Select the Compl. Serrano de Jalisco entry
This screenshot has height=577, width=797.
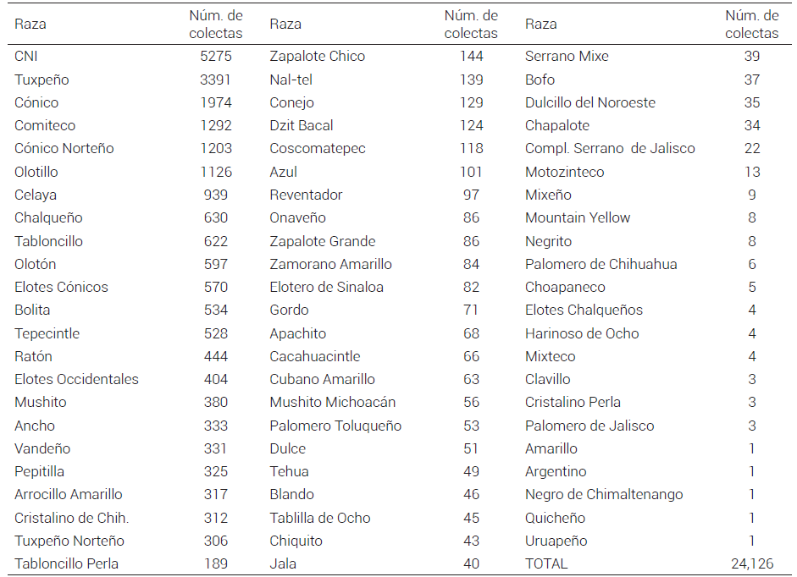click(610, 148)
